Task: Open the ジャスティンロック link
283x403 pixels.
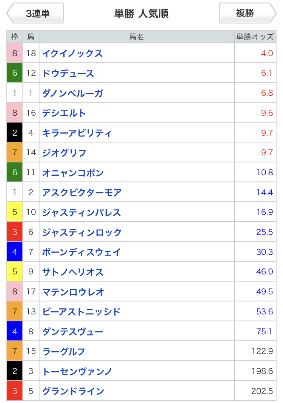Action: click(x=82, y=232)
